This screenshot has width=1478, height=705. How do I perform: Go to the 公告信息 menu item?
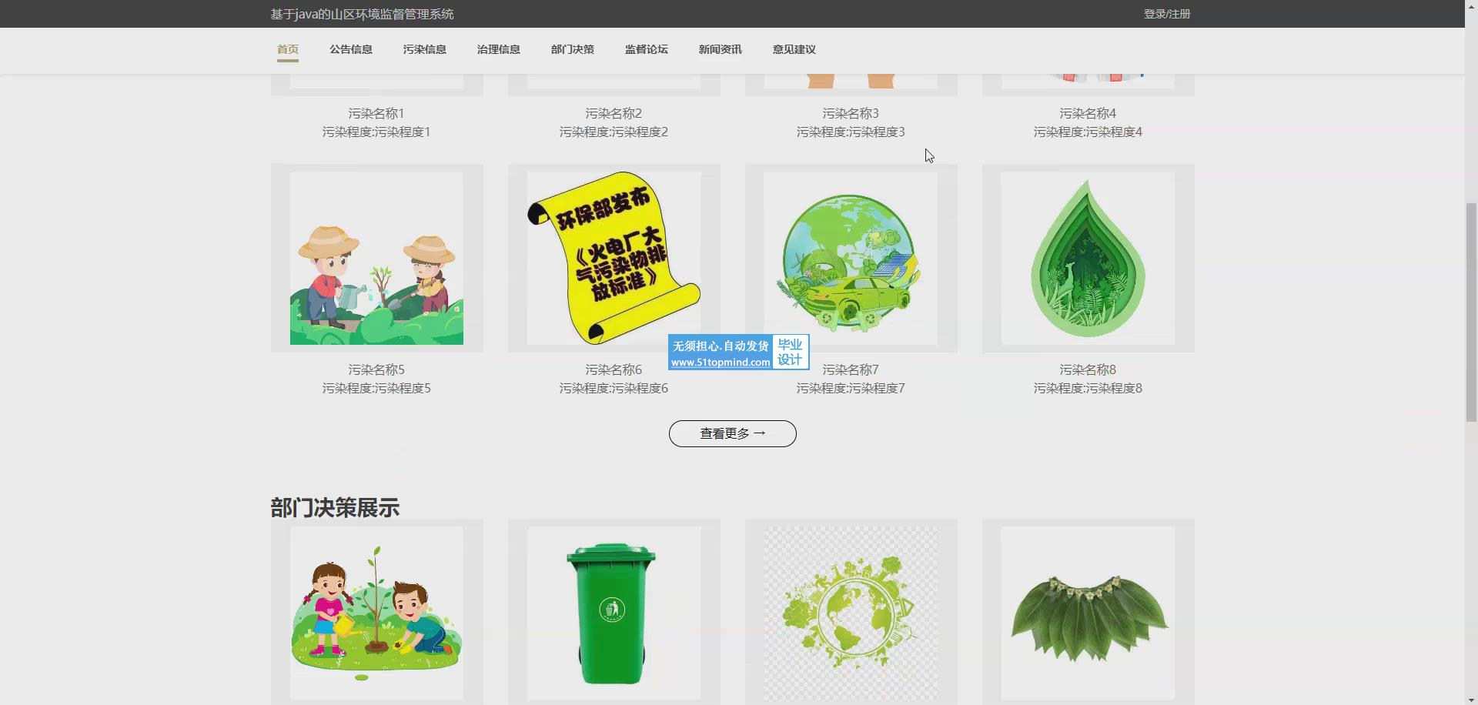tap(350, 49)
